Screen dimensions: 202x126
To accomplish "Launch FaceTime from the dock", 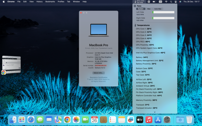I will 85,120.
